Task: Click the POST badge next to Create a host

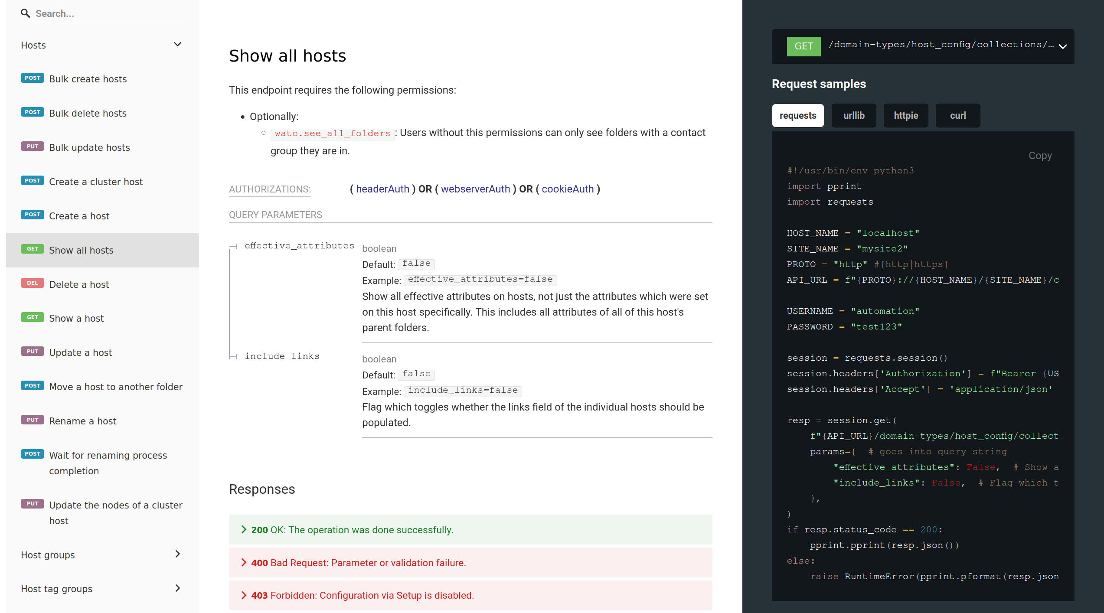Action: pyautogui.click(x=32, y=215)
